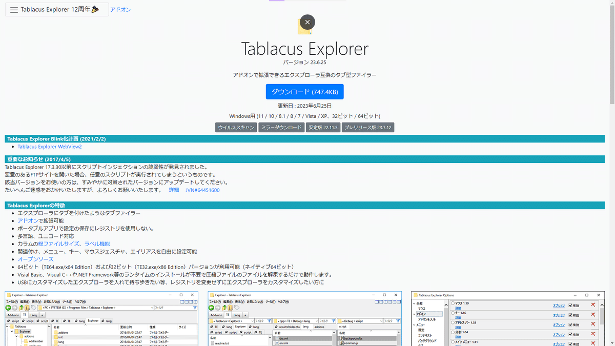The height and width of the screenshot is (346, 615).
Task: Click the 'Tablacus Explorerの特徴' heading
Action: click(x=36, y=206)
